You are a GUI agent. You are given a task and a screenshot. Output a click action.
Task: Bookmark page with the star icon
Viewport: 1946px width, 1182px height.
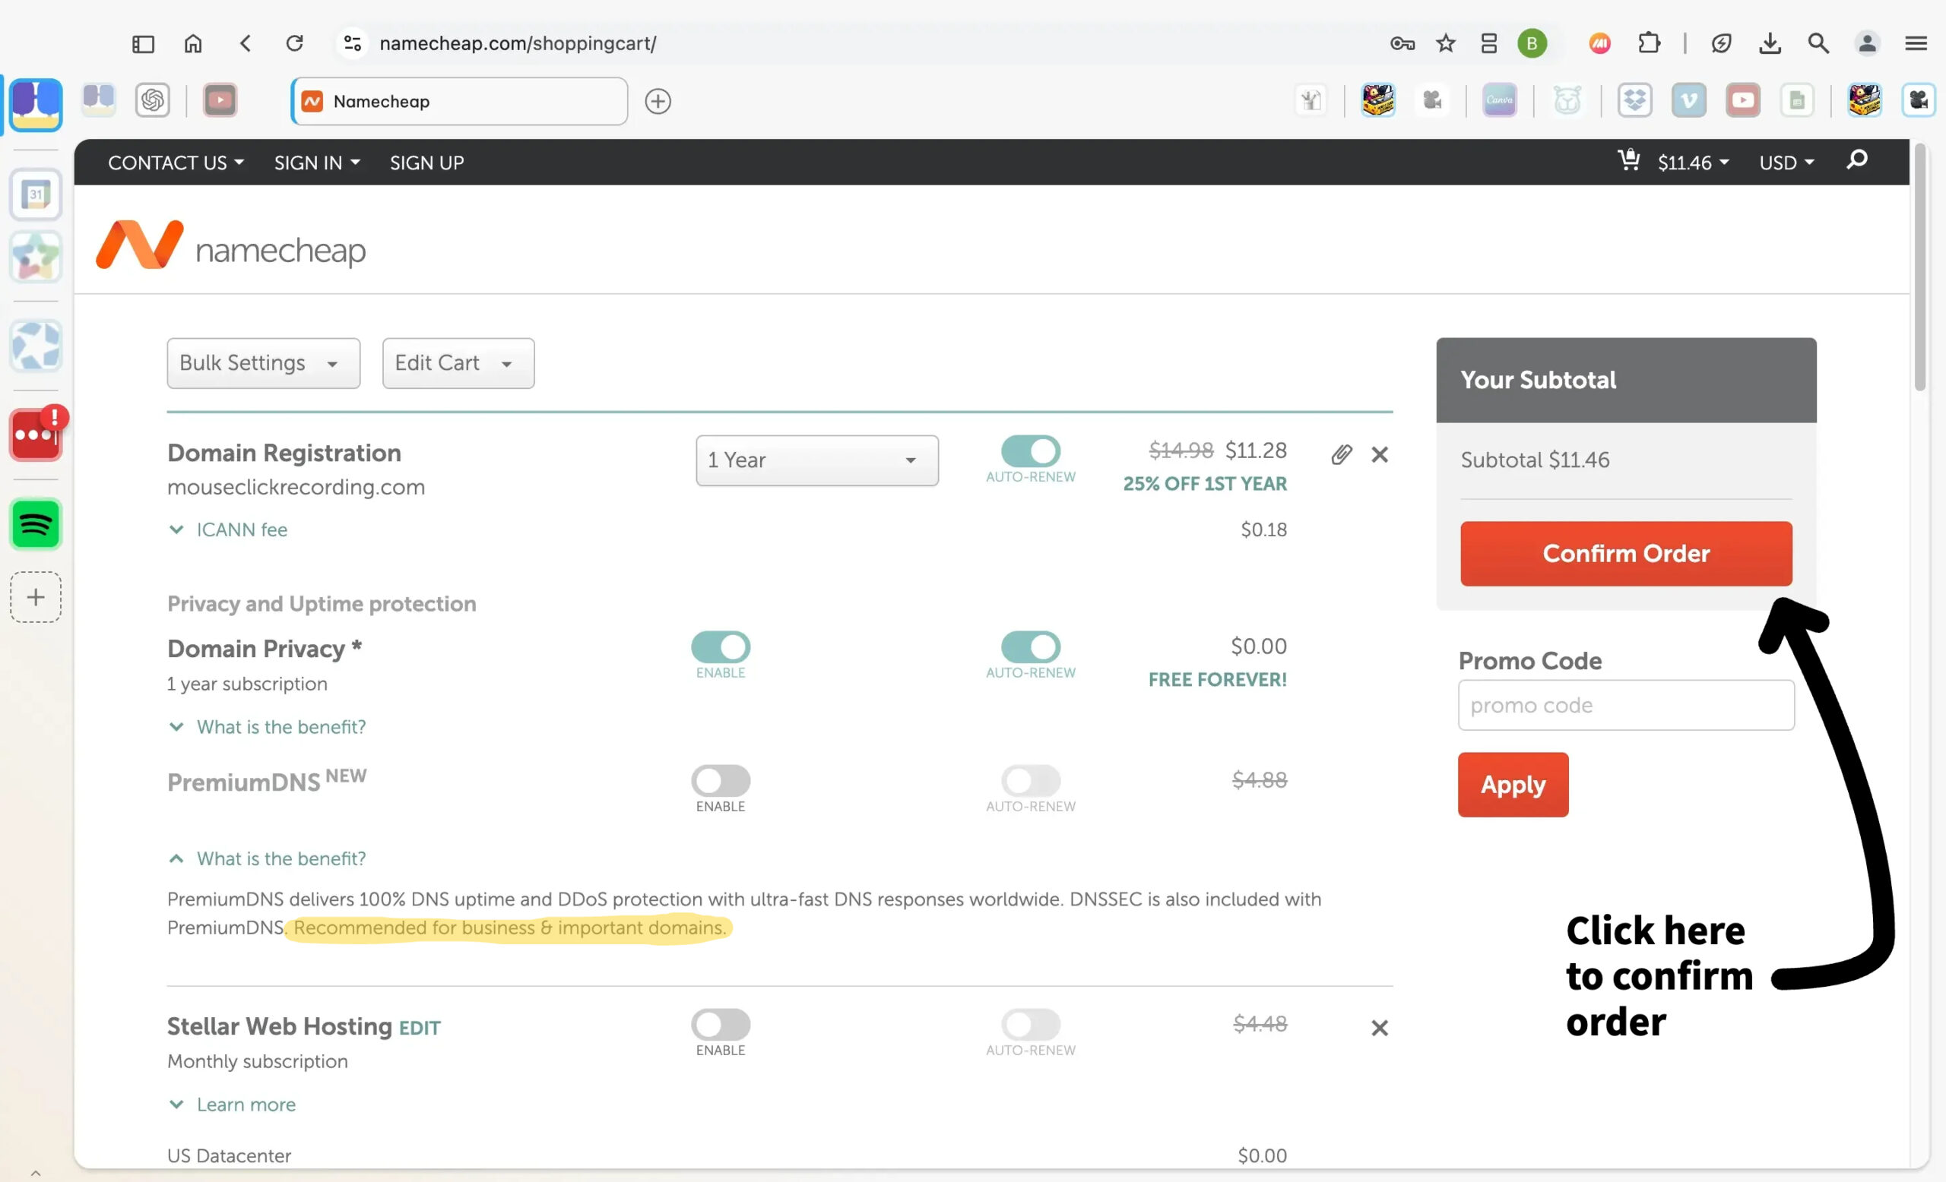1445,43
